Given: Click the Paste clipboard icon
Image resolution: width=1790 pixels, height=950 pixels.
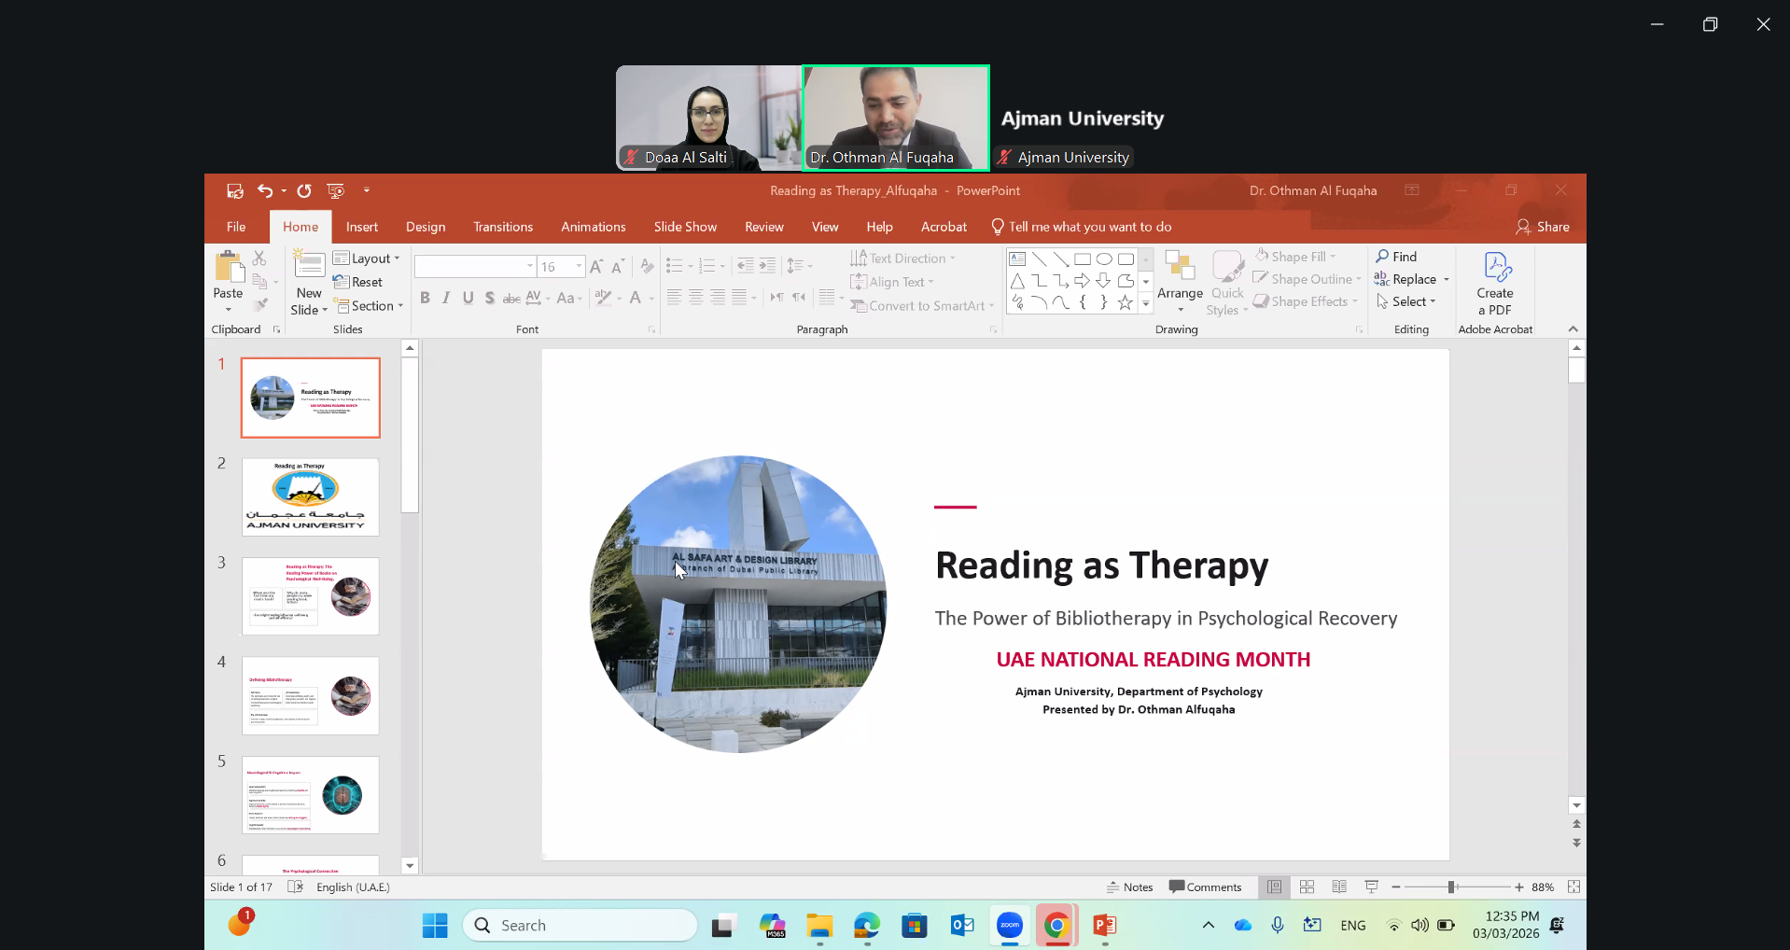Looking at the screenshot, I should (x=228, y=268).
